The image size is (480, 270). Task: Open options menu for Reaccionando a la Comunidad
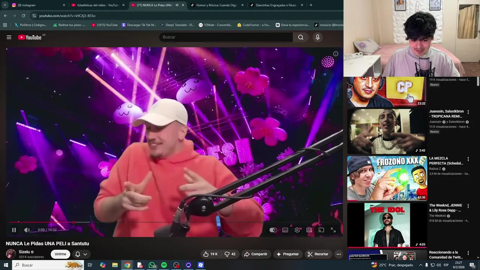(x=468, y=253)
